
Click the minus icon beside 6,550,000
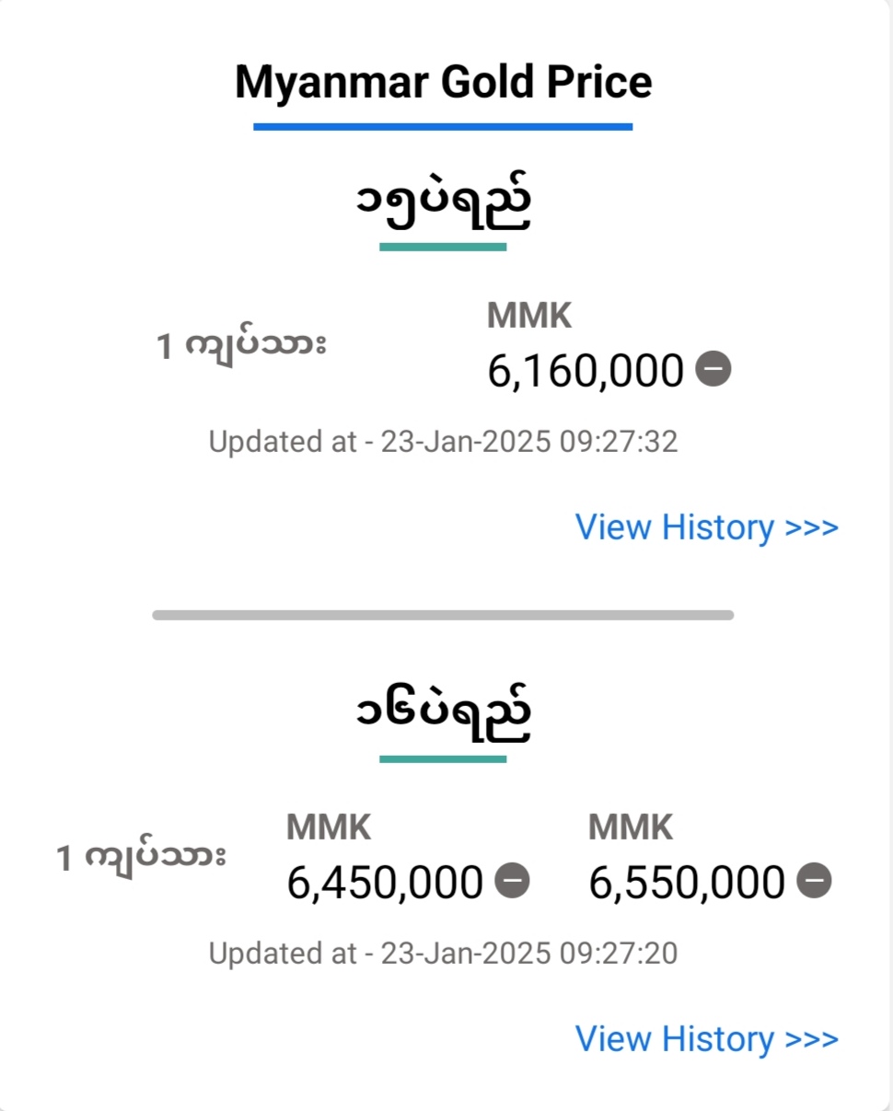coord(814,881)
